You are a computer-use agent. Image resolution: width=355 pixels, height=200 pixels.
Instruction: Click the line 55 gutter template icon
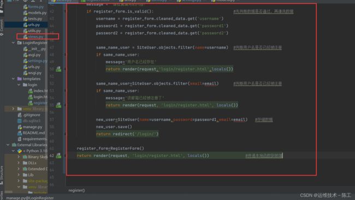(58, 105)
